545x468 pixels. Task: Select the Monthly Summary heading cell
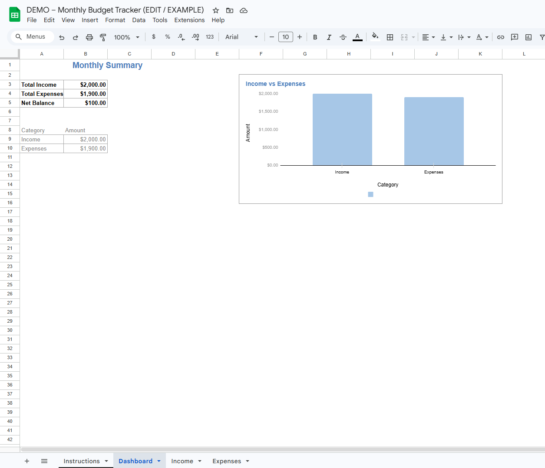pos(107,65)
